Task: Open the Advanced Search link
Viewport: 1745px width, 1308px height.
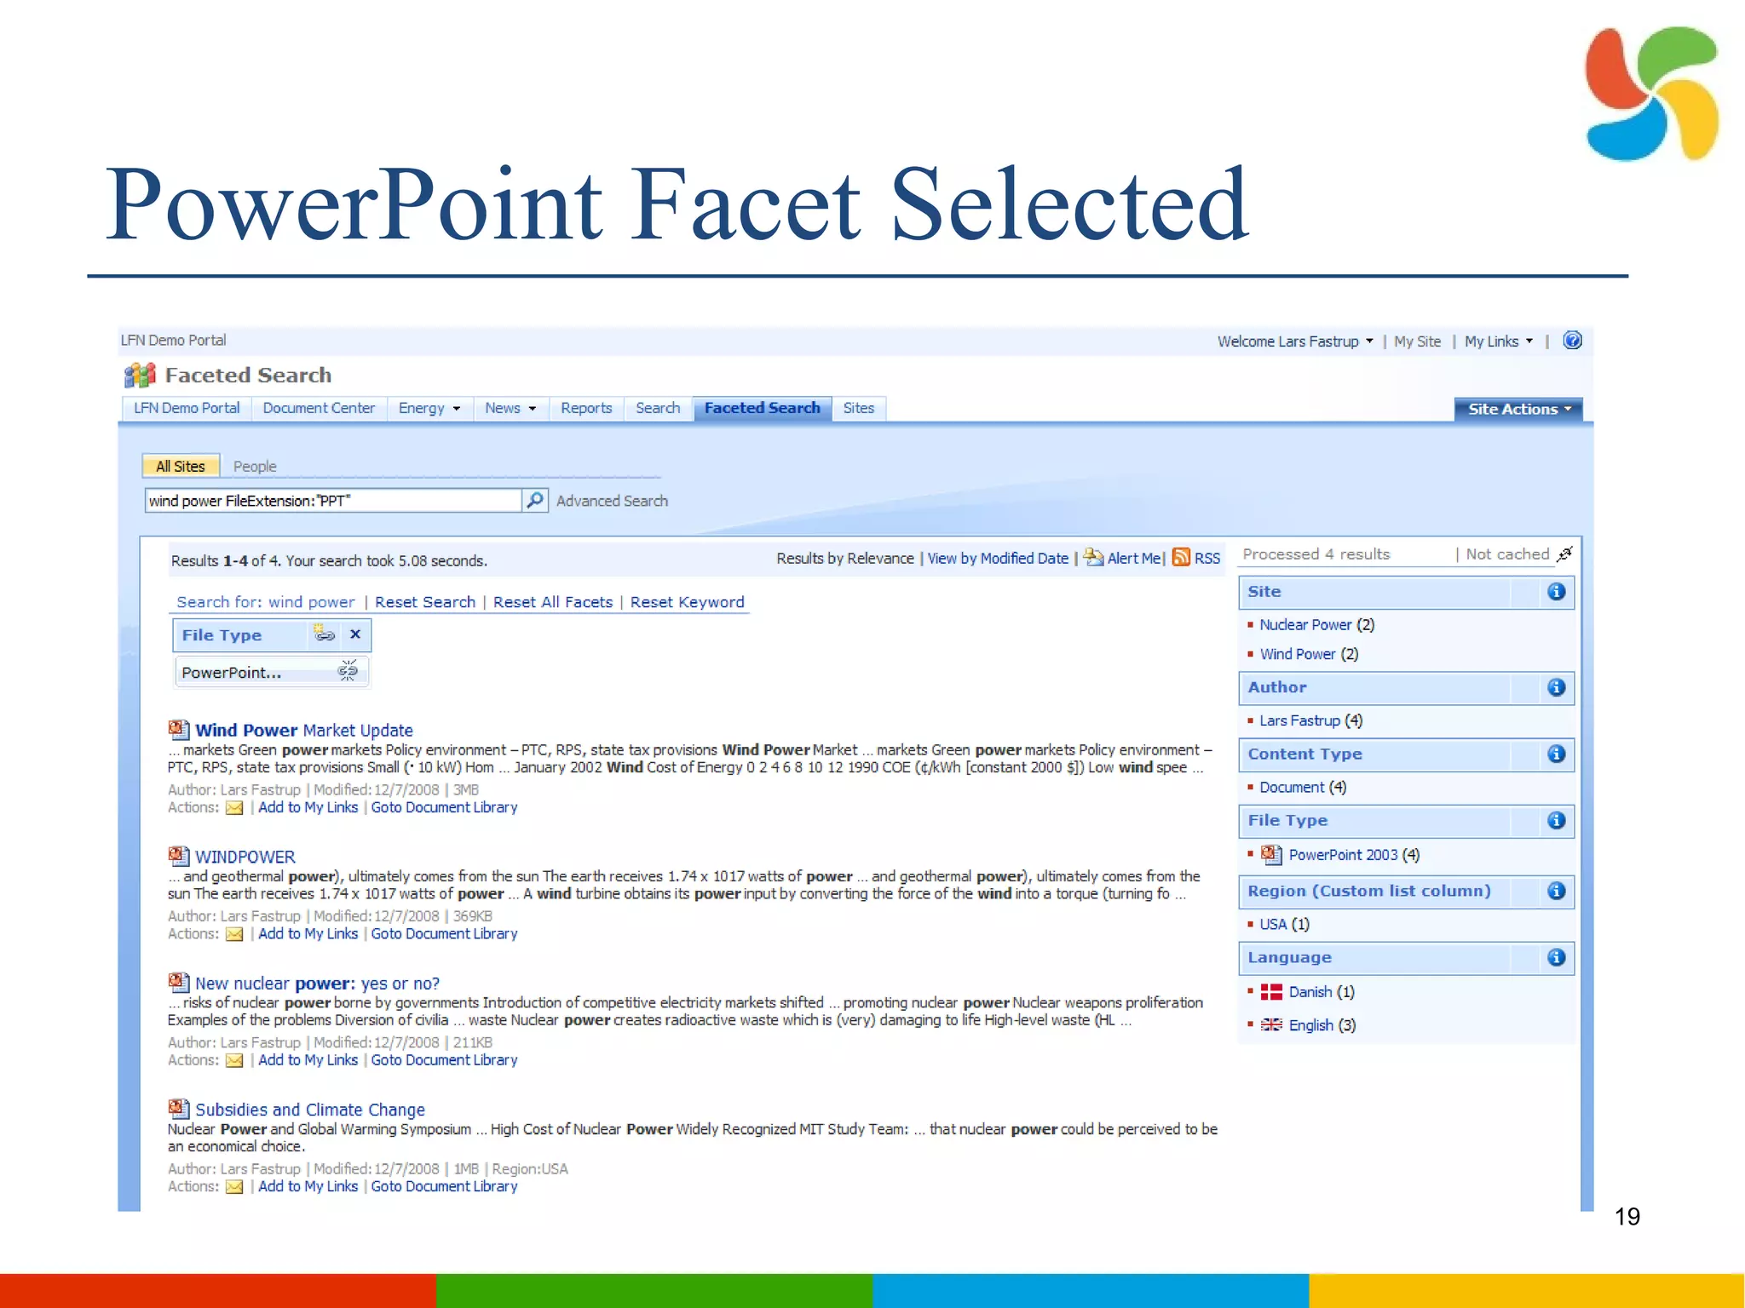Action: click(x=612, y=501)
